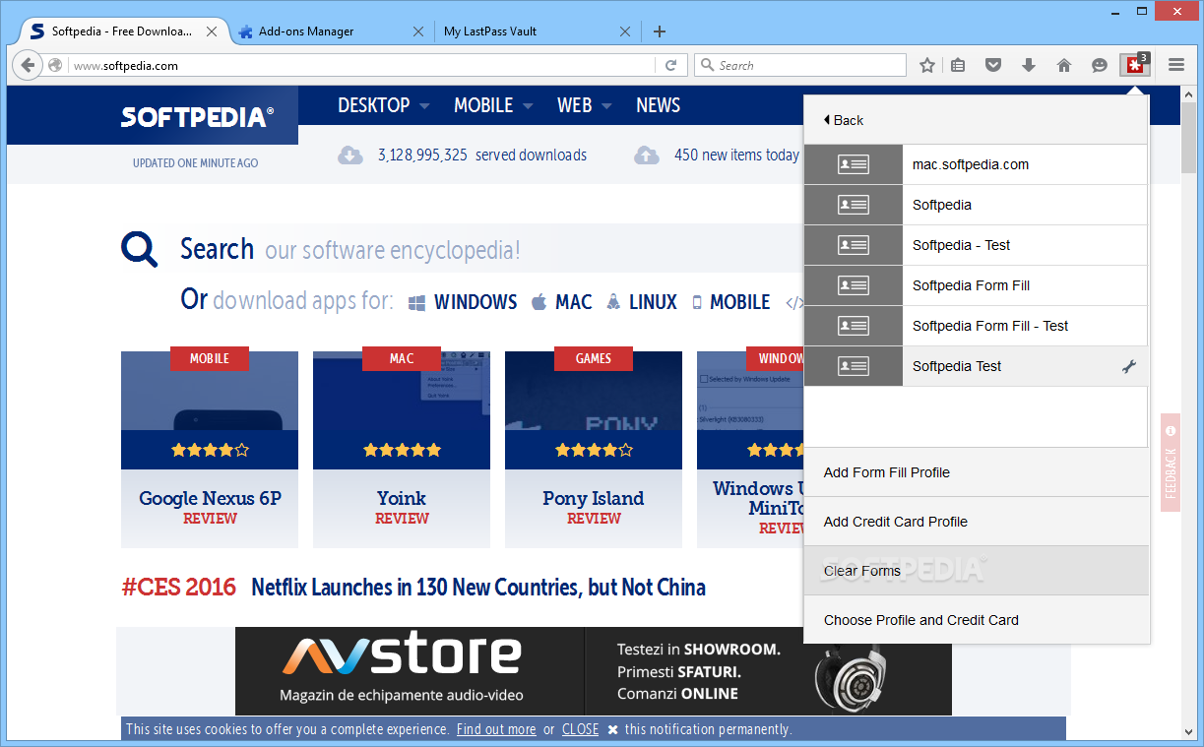Open a new tab with plus button
Viewport: 1204px width, 747px height.
click(660, 31)
